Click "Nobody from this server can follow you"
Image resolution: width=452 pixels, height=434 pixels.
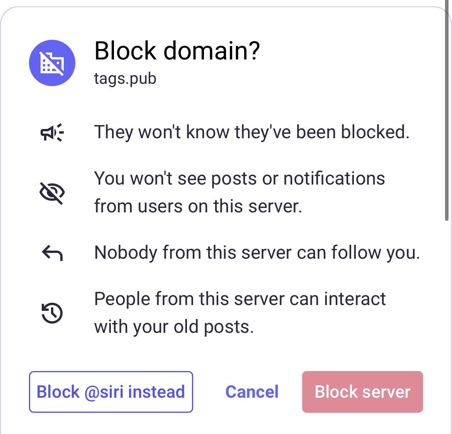click(x=257, y=253)
